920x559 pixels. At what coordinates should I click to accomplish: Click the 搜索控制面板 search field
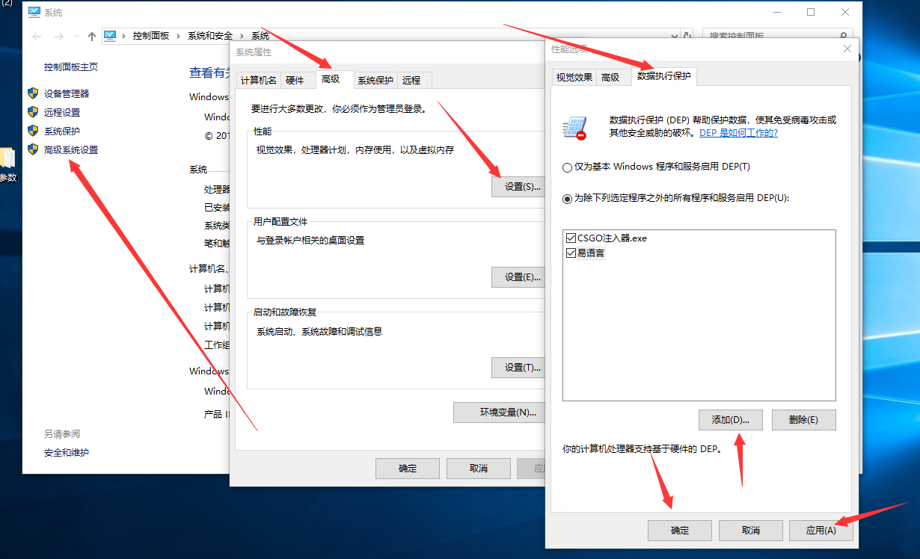click(770, 36)
